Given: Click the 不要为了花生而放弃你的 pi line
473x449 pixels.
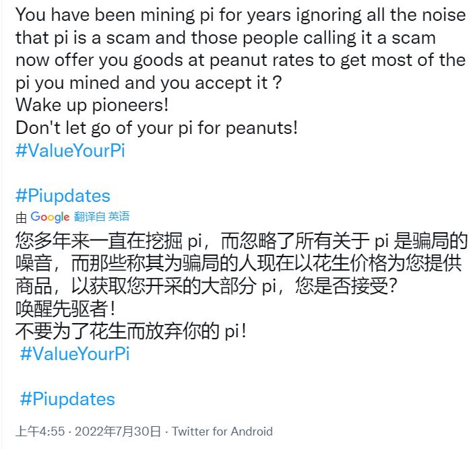Looking at the screenshot, I should click(131, 331).
